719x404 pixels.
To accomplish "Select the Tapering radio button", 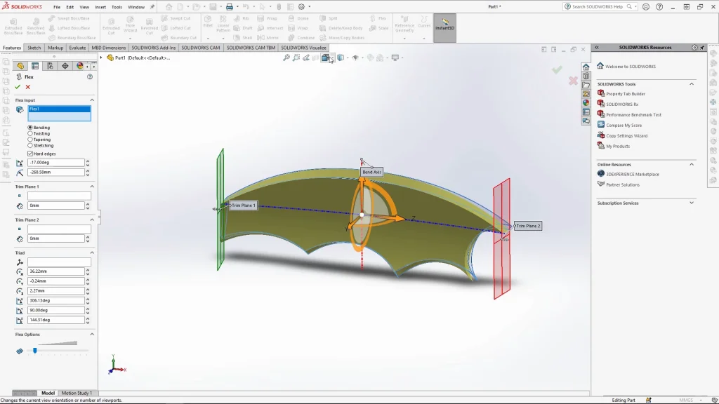I will pyautogui.click(x=30, y=140).
